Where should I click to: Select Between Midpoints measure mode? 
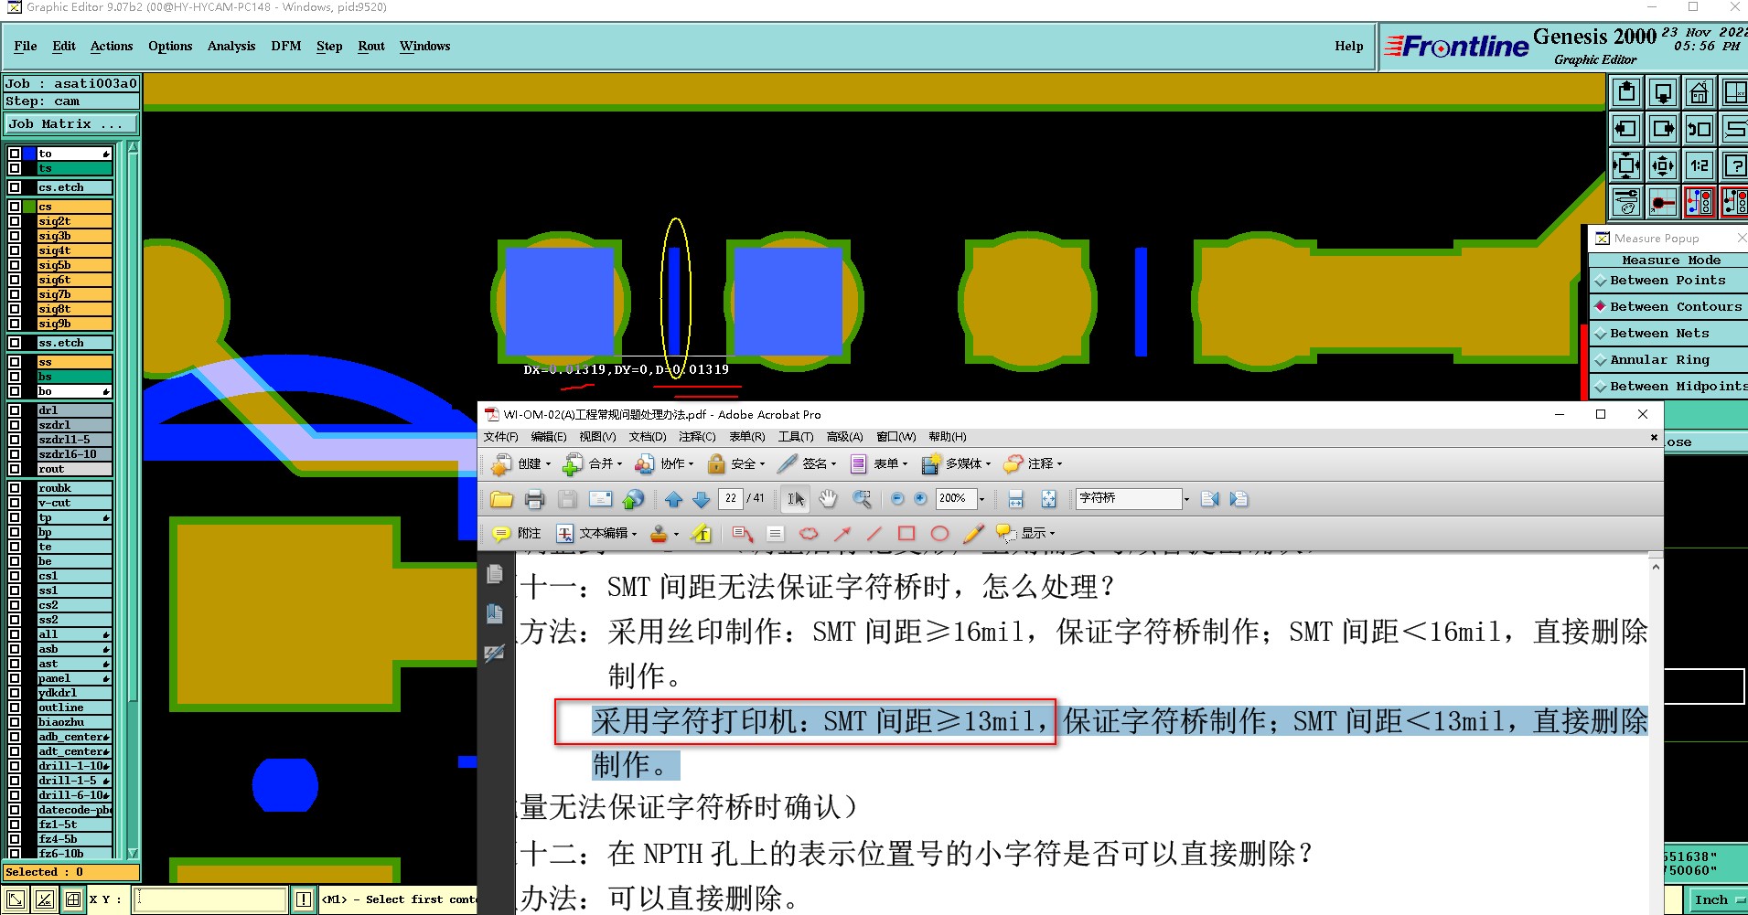pyautogui.click(x=1668, y=387)
